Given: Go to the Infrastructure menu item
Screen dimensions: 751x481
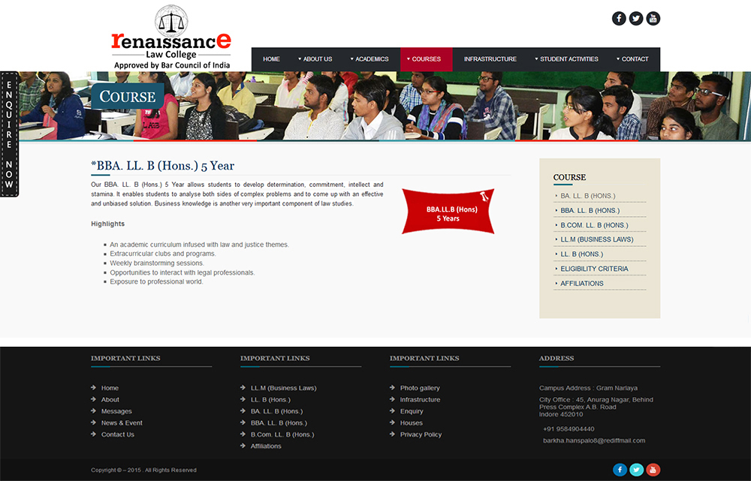Looking at the screenshot, I should (x=490, y=59).
